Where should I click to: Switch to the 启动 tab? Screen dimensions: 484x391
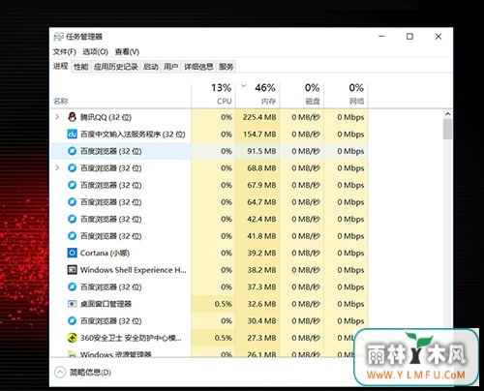(x=151, y=67)
